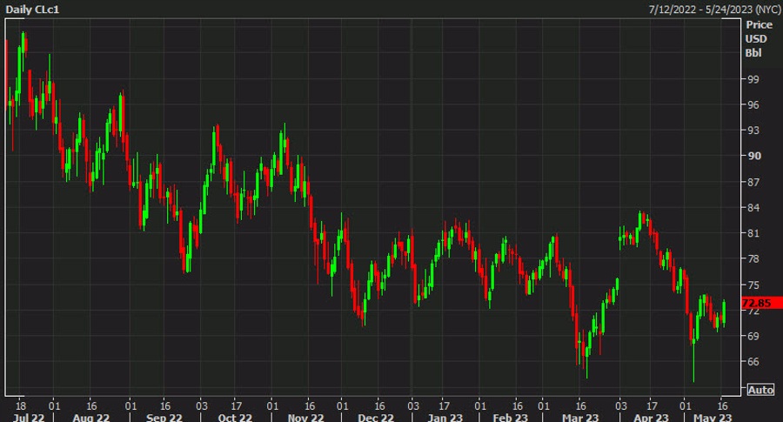783x422 pixels.
Task: Click the 75 price axis value
Action: coord(753,285)
